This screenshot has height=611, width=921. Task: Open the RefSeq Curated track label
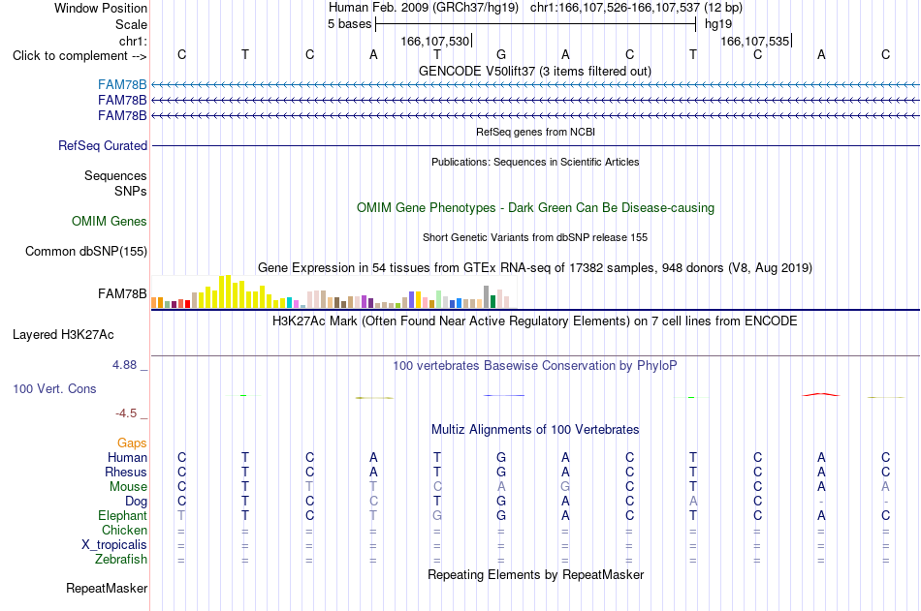pyautogui.click(x=103, y=145)
